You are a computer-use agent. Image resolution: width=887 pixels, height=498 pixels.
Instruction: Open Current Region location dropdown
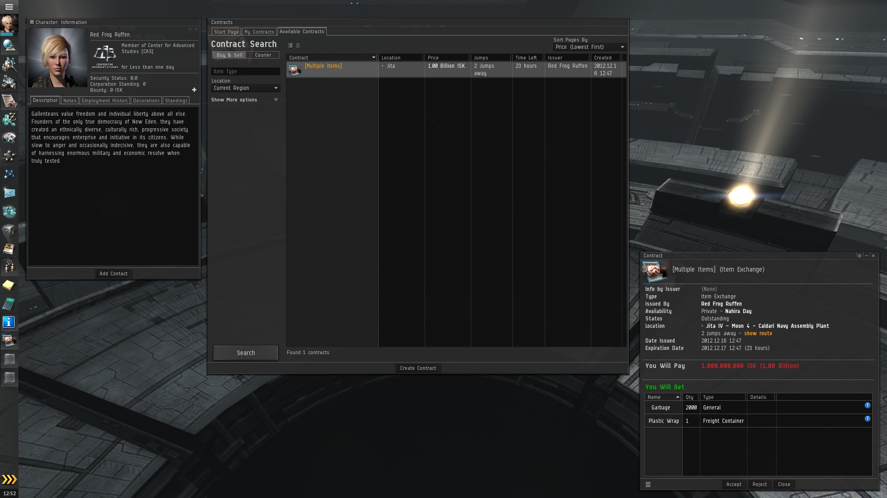245,88
